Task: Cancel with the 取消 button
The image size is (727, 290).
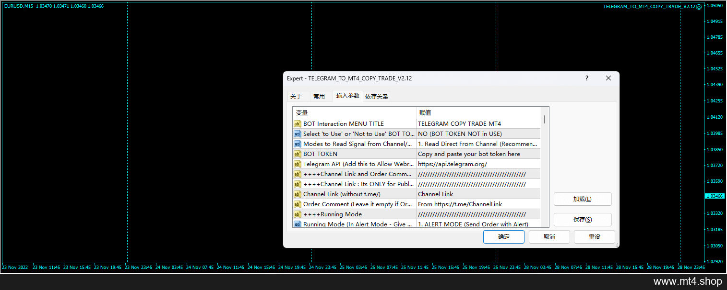Action: pos(549,237)
